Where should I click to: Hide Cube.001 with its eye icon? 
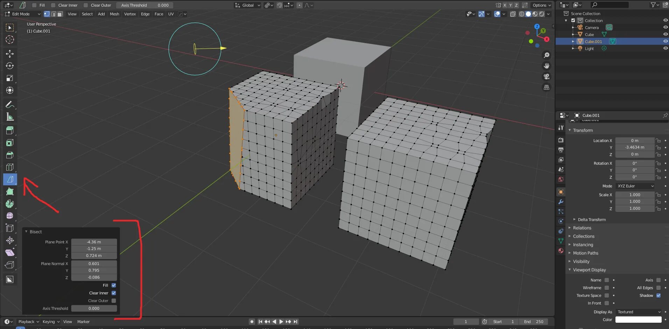[665, 41]
